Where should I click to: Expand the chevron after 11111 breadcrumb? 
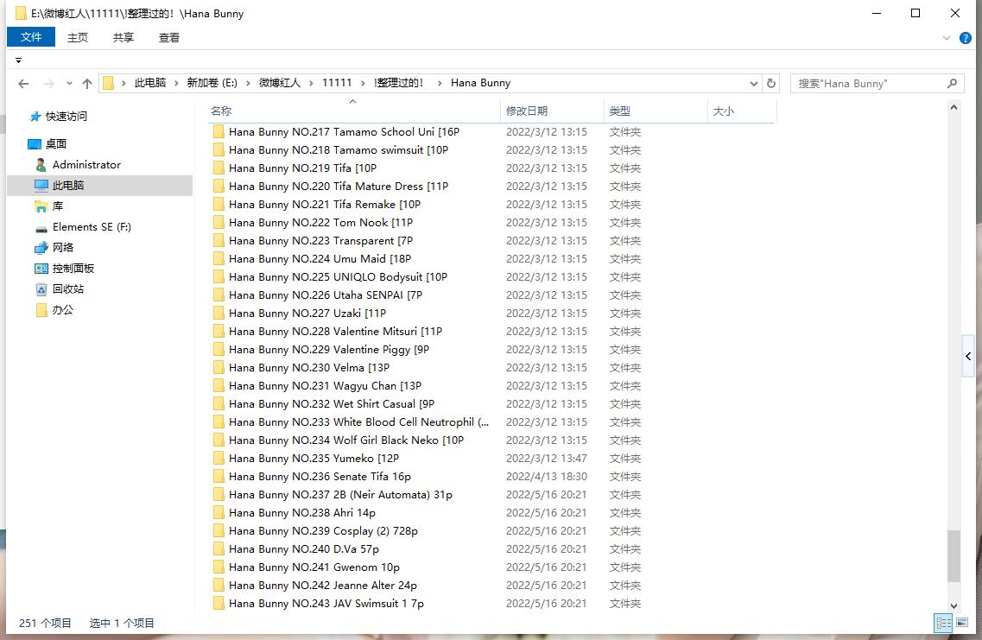click(364, 83)
